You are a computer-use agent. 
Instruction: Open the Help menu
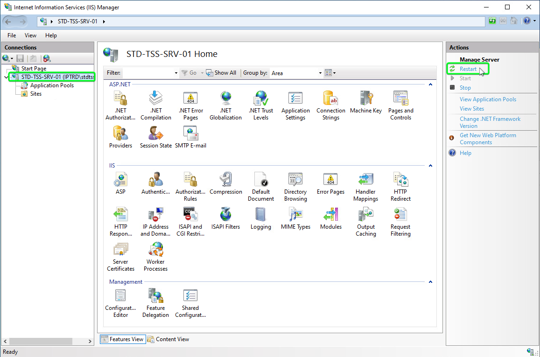(x=51, y=35)
